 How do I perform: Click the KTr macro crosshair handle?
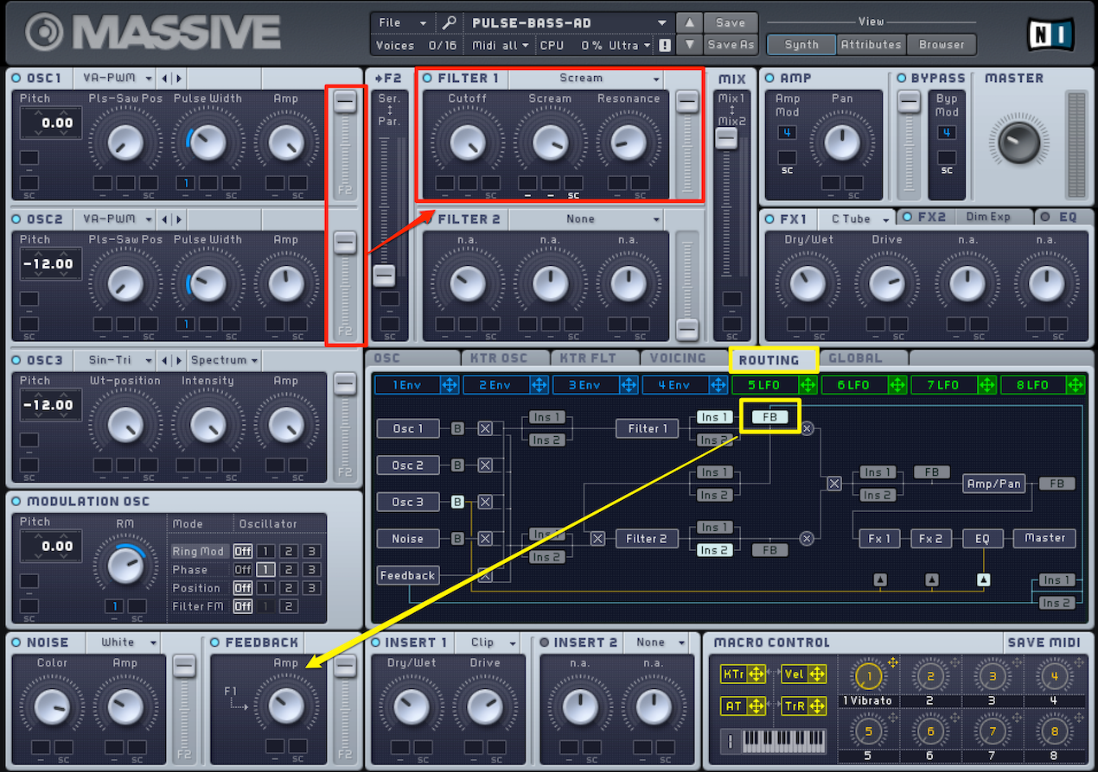point(756,674)
